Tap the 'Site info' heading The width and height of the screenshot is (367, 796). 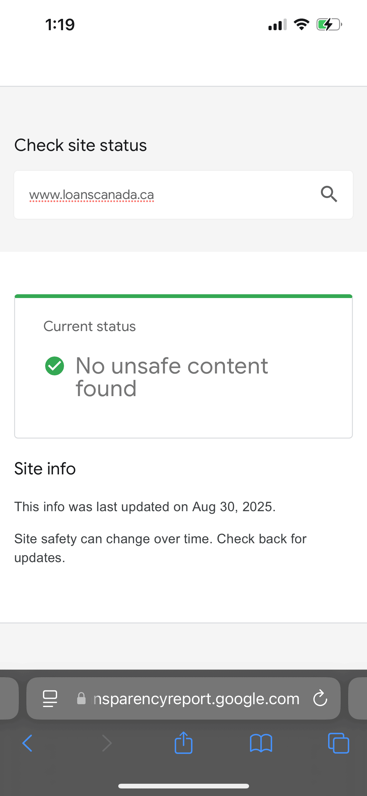45,469
